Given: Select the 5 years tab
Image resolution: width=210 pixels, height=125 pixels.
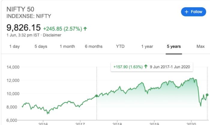Looking at the screenshot, I should click(x=174, y=46).
